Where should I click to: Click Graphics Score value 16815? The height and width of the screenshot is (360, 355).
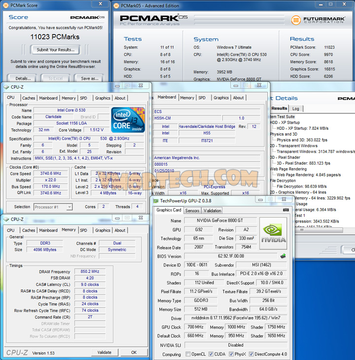(x=329, y=69)
